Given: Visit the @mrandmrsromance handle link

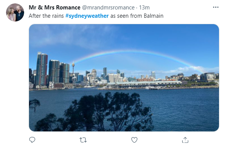Looking at the screenshot, I should [x=108, y=8].
